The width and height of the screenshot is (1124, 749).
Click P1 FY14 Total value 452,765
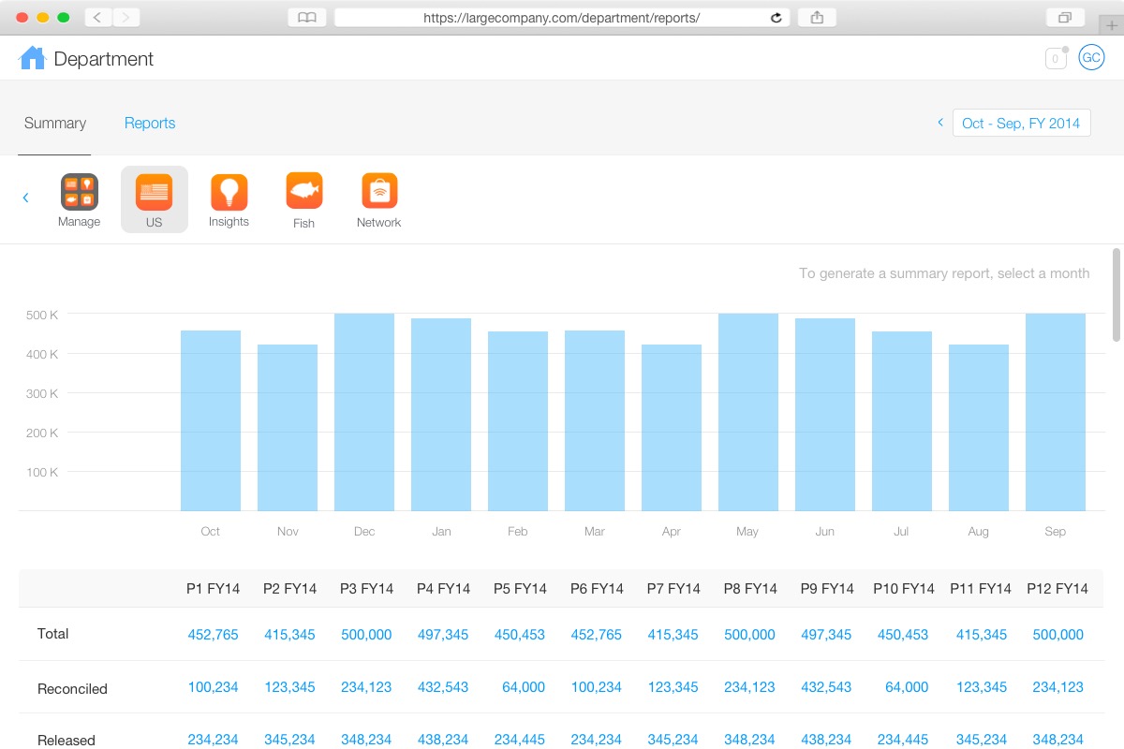pos(213,635)
